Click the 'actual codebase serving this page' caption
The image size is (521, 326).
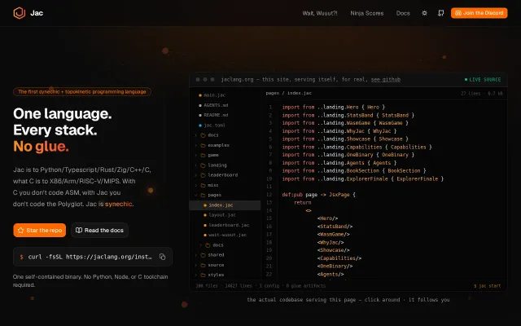pyautogui.click(x=348, y=300)
